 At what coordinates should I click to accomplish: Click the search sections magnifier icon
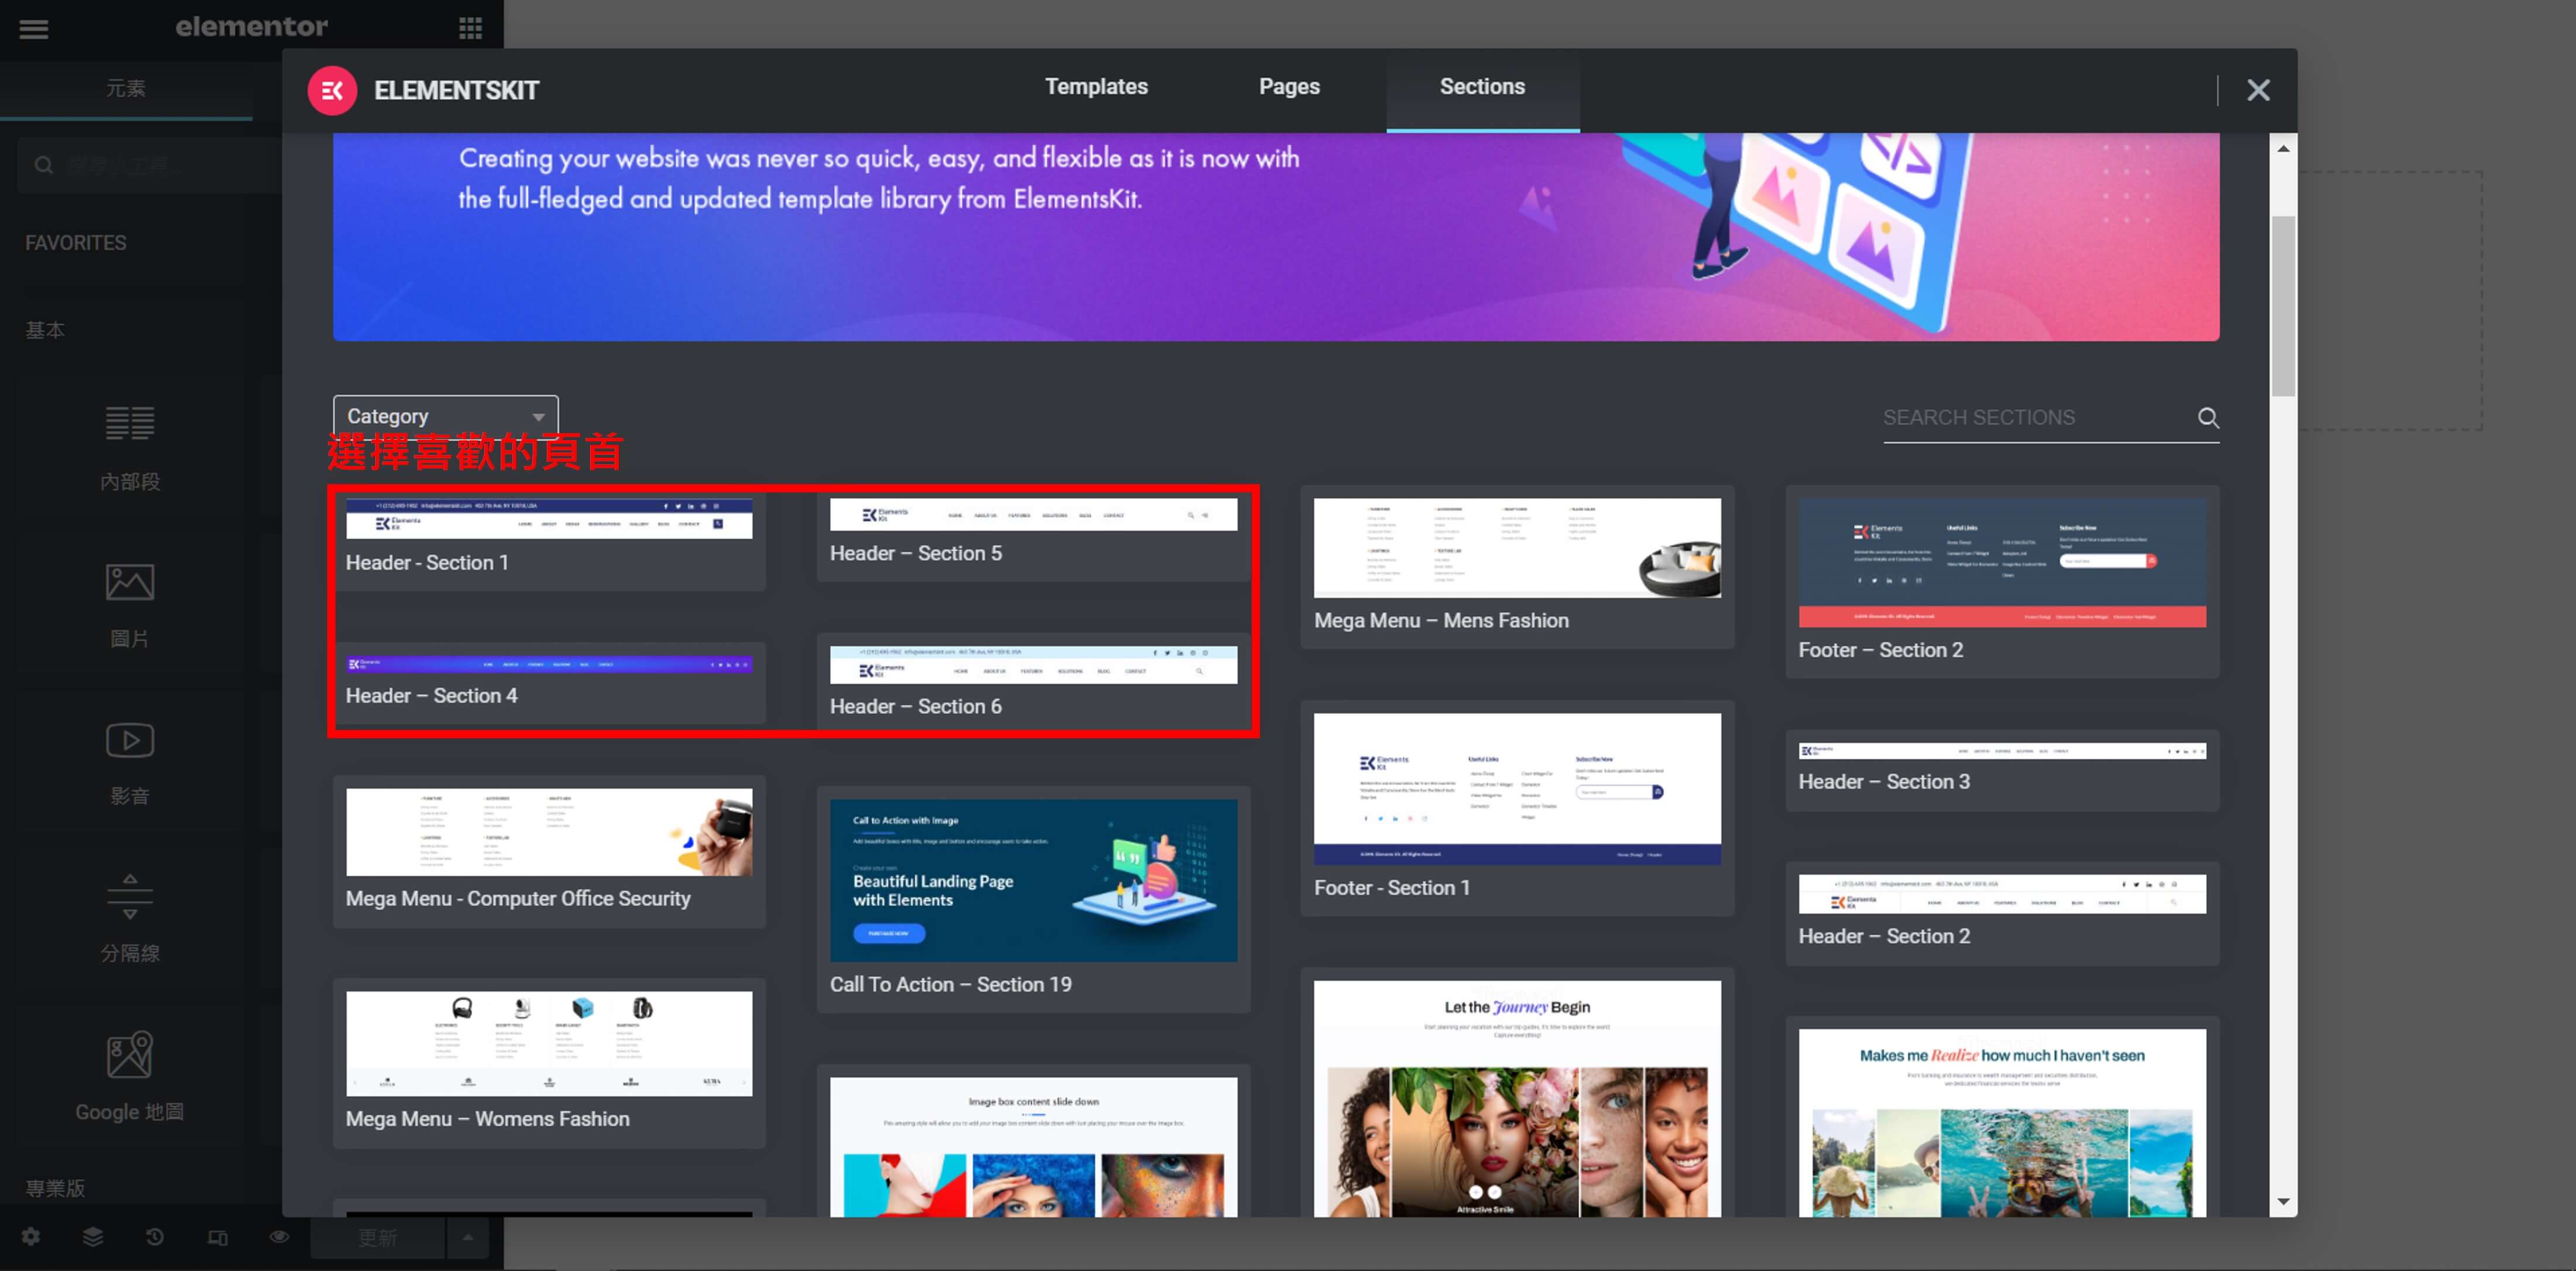2208,418
